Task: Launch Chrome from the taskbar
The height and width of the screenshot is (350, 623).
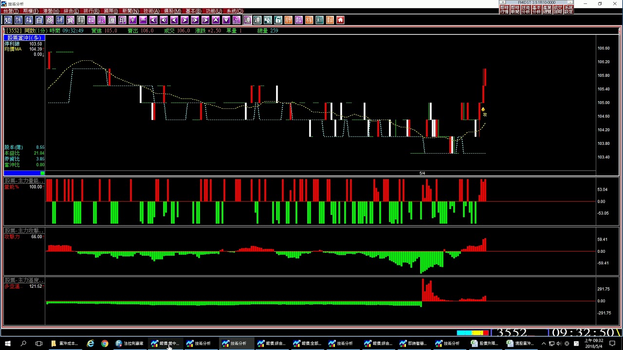Action: click(105, 343)
